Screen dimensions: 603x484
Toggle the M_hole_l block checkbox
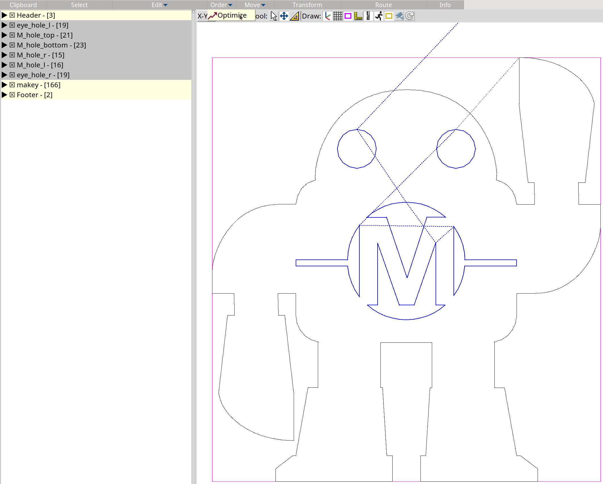12,65
